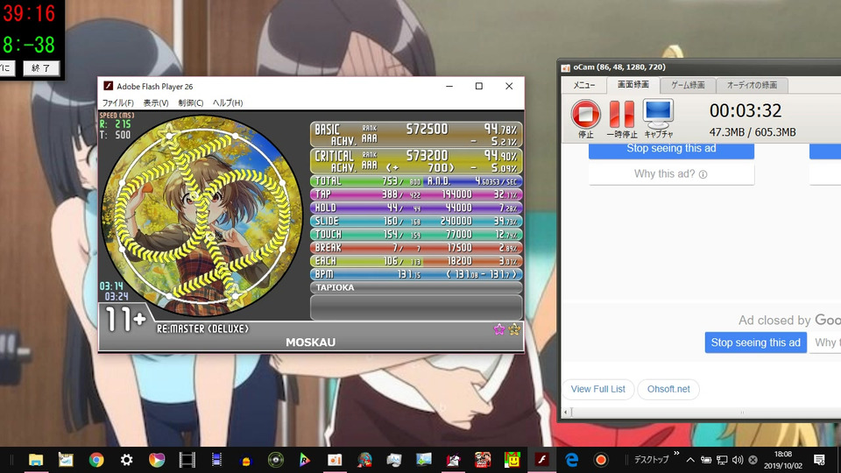Click the colorful R triangle taskbar icon
This screenshot has height=473, width=841.
click(305, 460)
